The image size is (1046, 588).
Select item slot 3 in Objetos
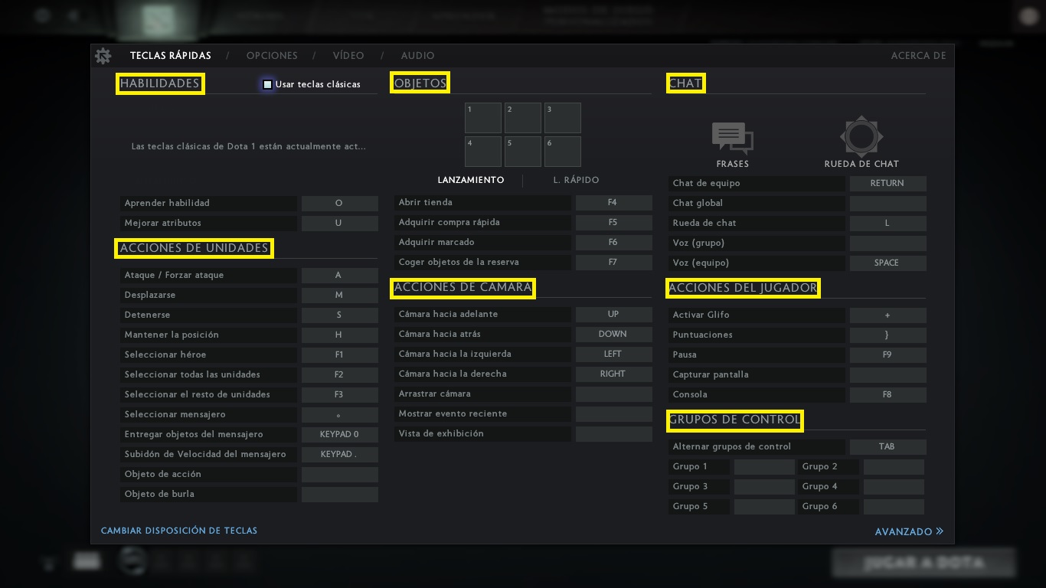tap(563, 118)
